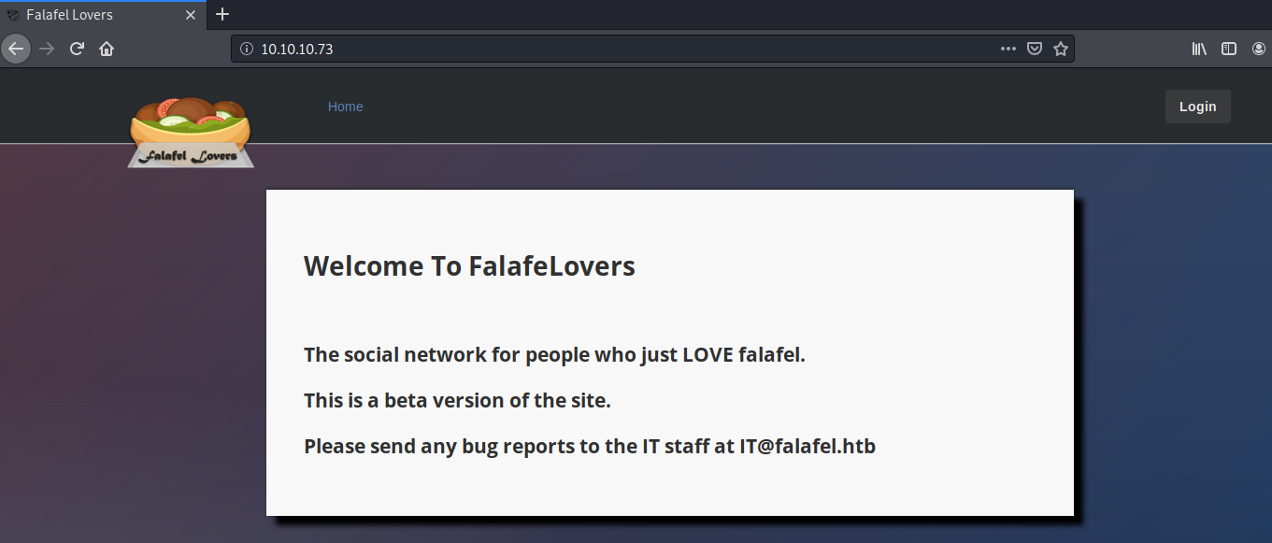
Task: Open the Firefox account icon
Action: 1258,50
